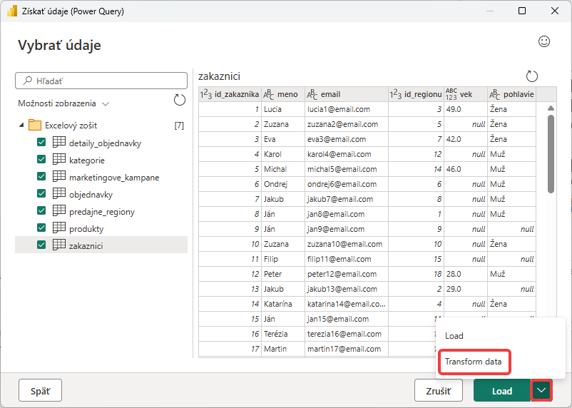
Task: Select the kategorie table in tree
Action: coord(87,160)
